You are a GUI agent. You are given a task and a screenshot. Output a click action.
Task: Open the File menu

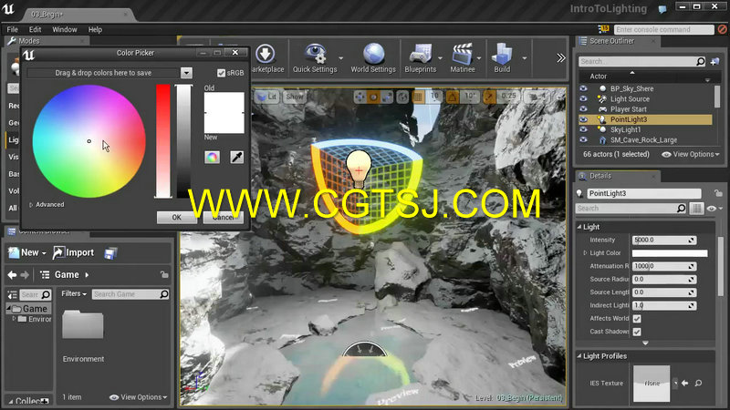pyautogui.click(x=13, y=29)
